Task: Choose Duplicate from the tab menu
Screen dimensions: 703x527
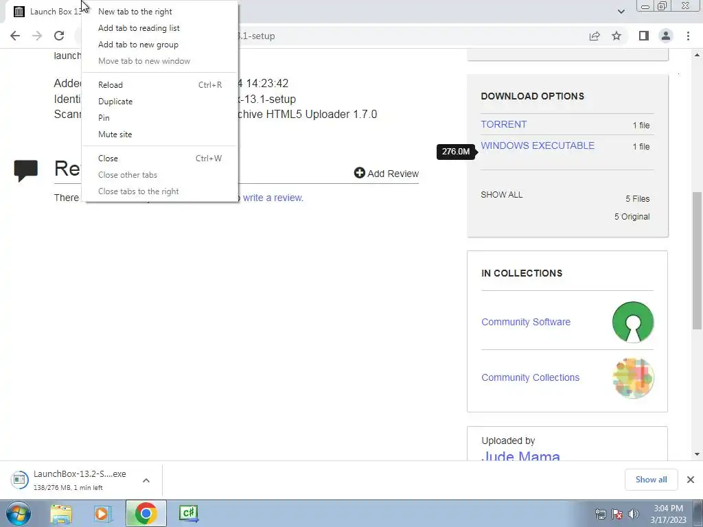Action: tap(160, 102)
